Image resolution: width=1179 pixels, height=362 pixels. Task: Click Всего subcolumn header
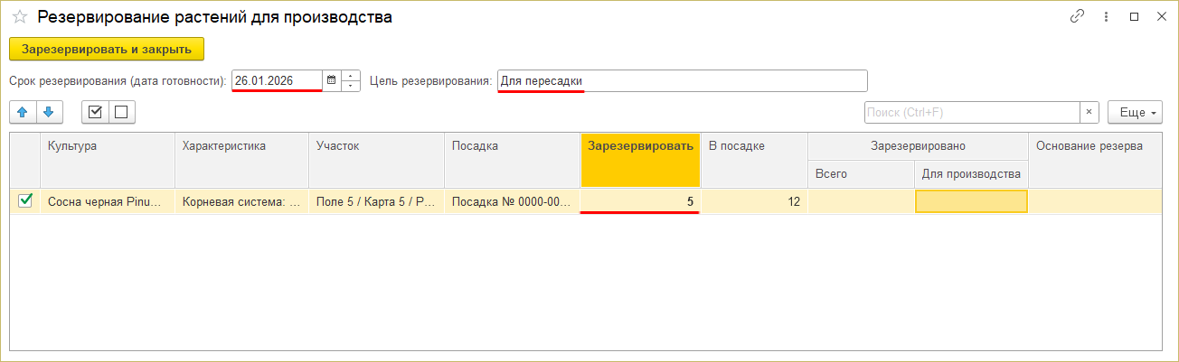tap(862, 174)
